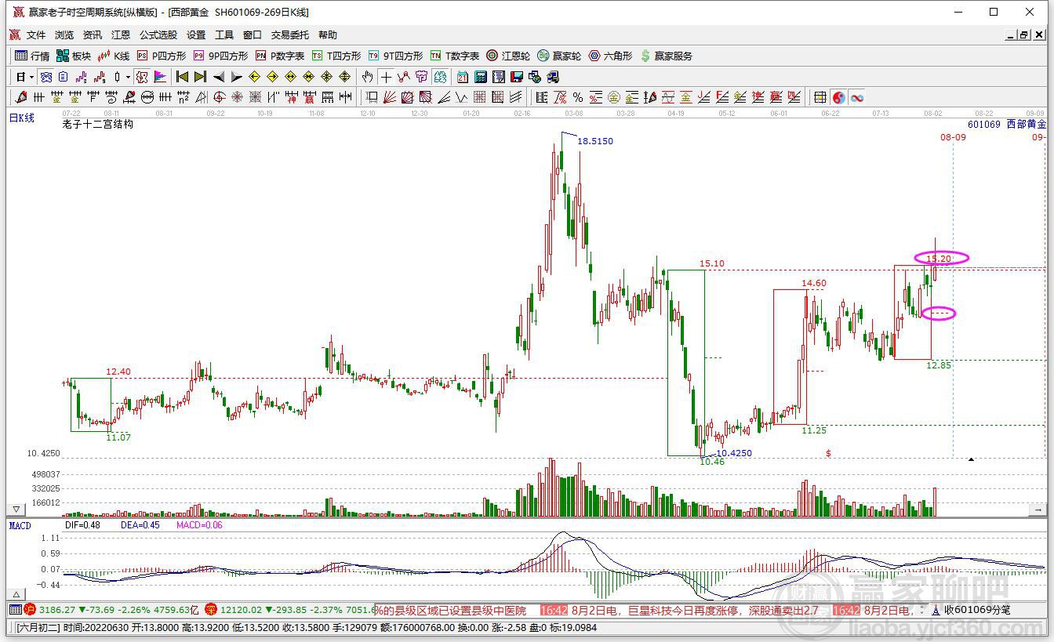Screen dimensions: 1054x642
Task: Open the 帮助 menu
Action: tap(328, 35)
